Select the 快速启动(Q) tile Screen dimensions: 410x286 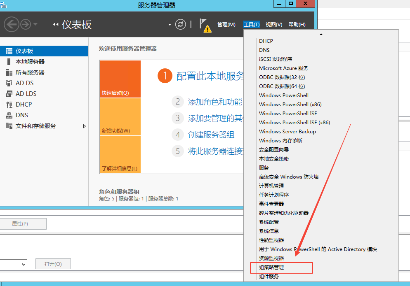coord(120,79)
